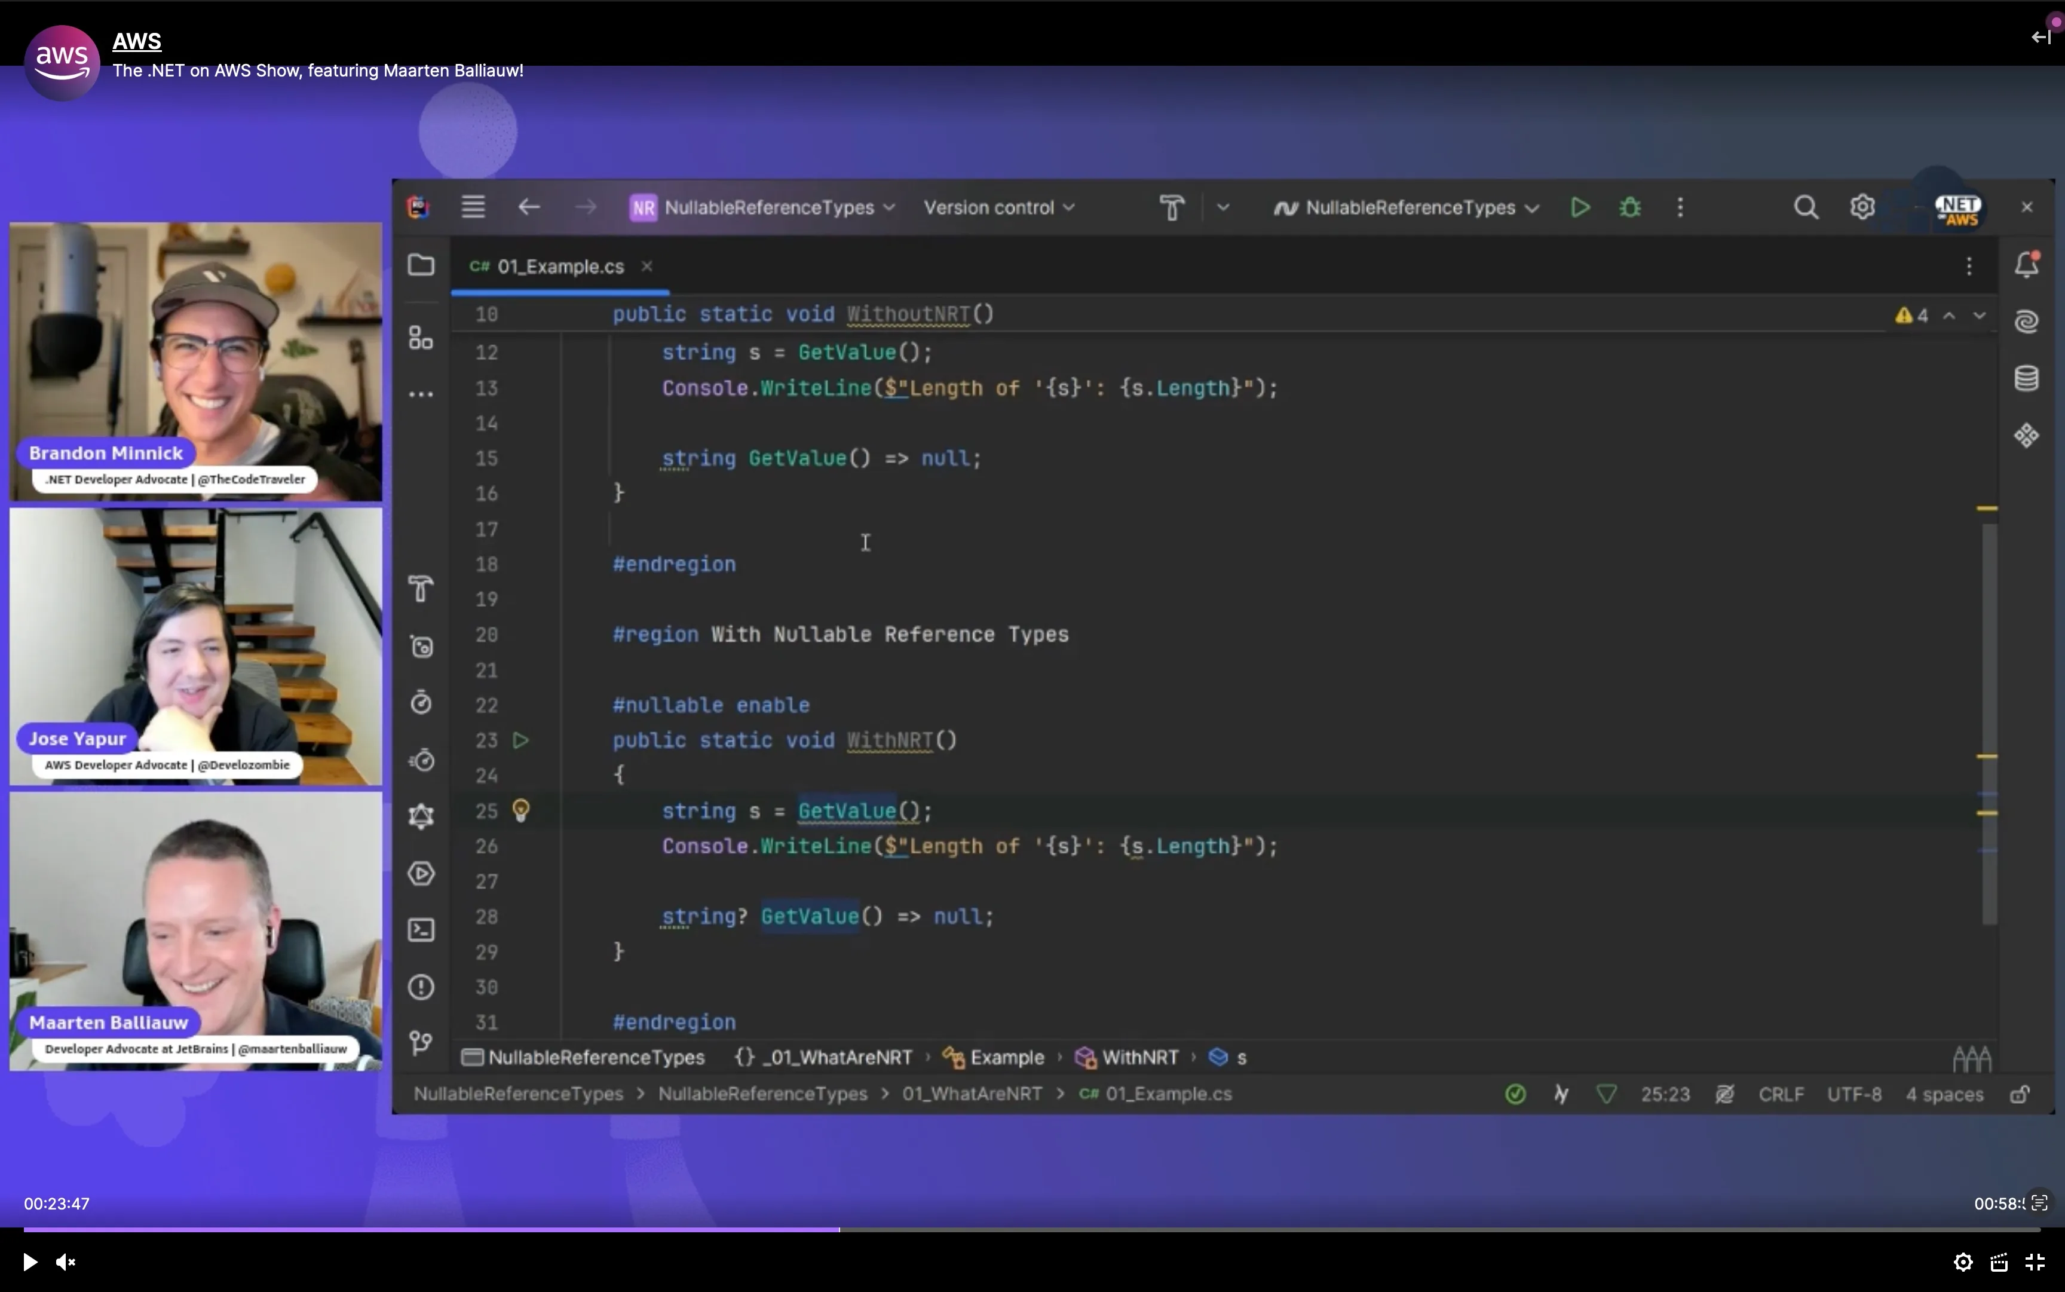2065x1292 pixels.
Task: Click the lightbulb quick-fix on line 25
Action: click(x=520, y=810)
